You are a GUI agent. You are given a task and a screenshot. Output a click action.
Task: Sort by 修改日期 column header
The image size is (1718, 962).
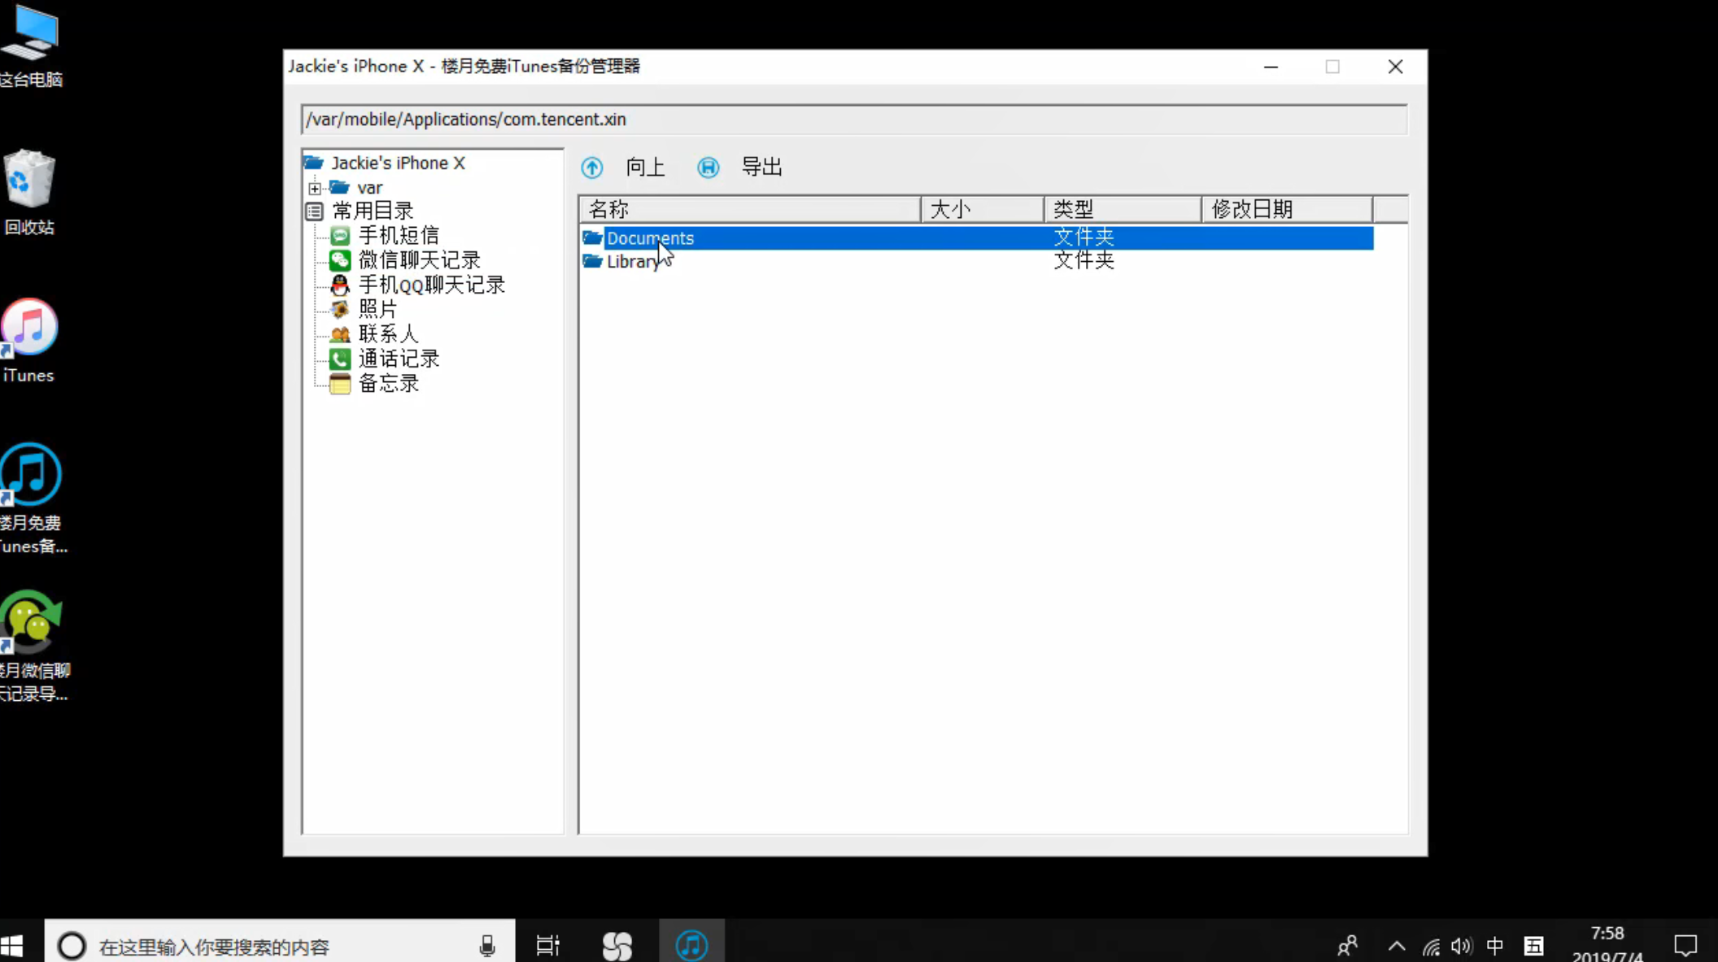click(x=1288, y=209)
